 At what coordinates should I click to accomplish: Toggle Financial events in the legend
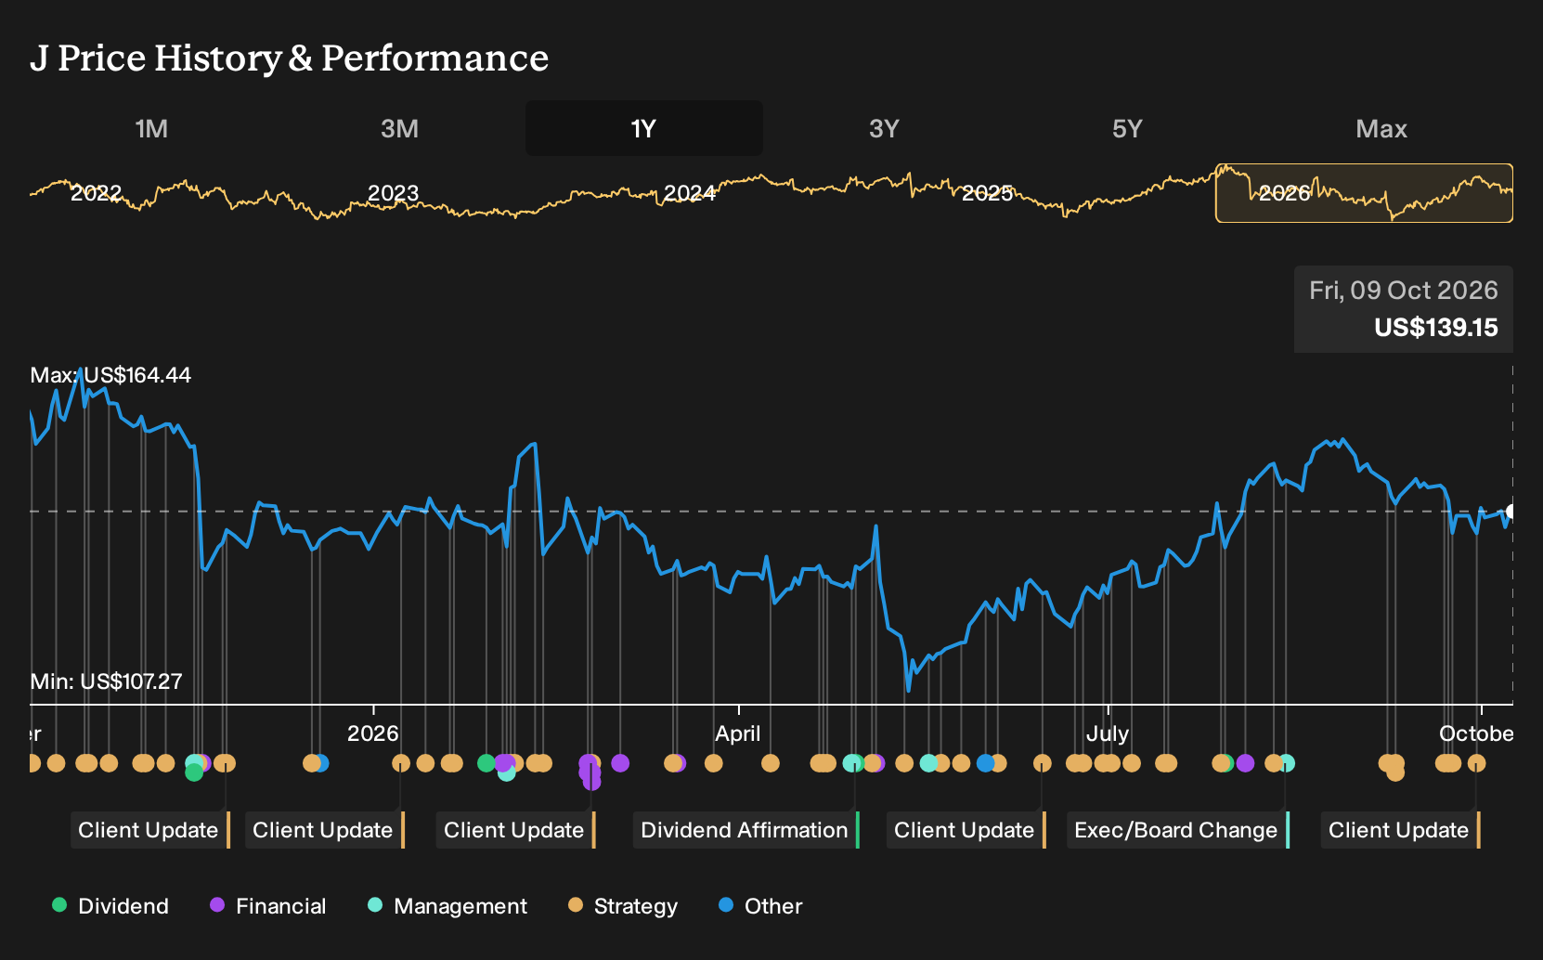pos(268,906)
